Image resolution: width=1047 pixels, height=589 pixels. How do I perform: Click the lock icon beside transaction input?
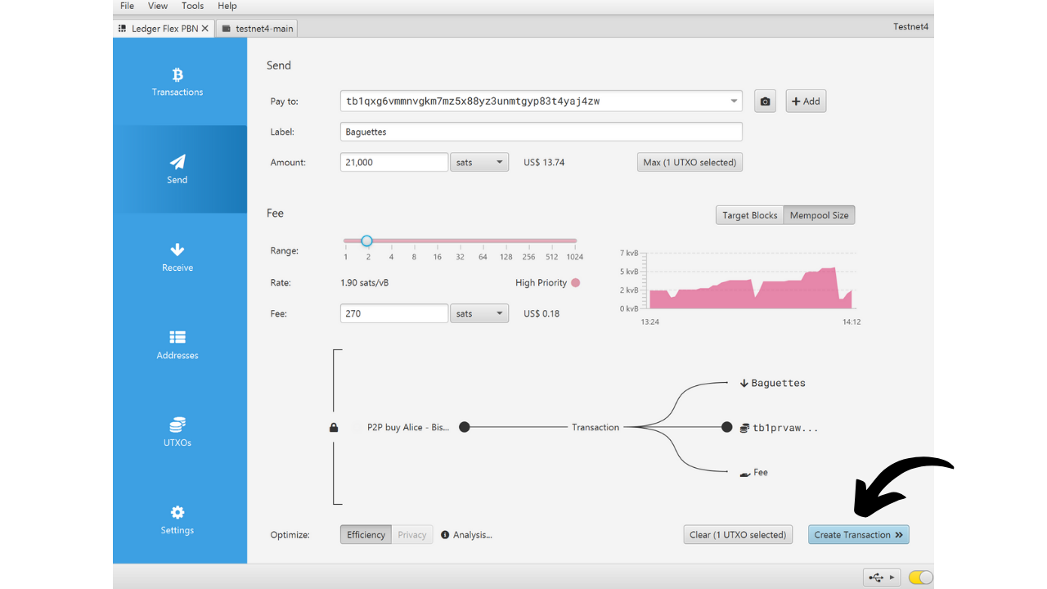334,427
